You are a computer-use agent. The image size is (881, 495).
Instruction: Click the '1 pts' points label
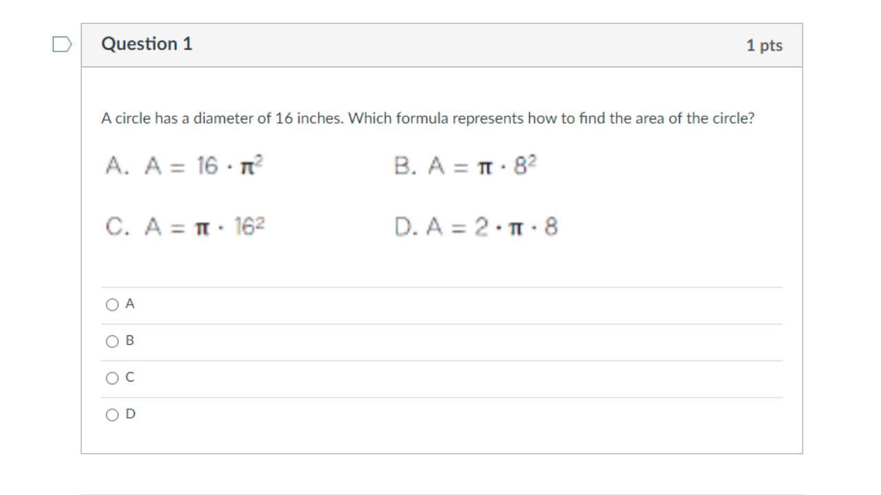[x=764, y=45]
